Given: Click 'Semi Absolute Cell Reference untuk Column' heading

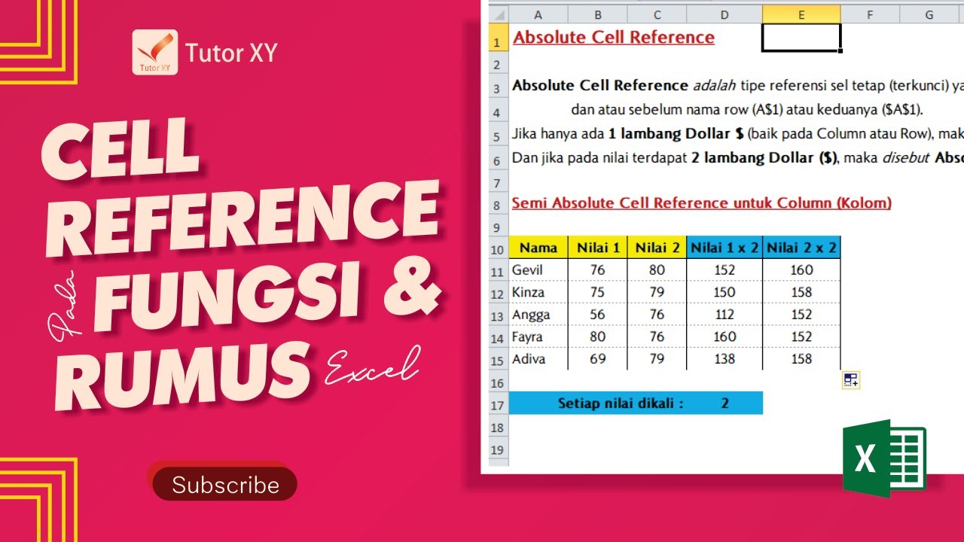Looking at the screenshot, I should pyautogui.click(x=701, y=203).
